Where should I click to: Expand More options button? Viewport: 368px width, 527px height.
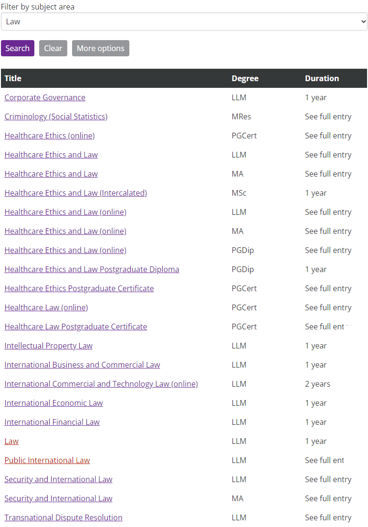coord(100,48)
